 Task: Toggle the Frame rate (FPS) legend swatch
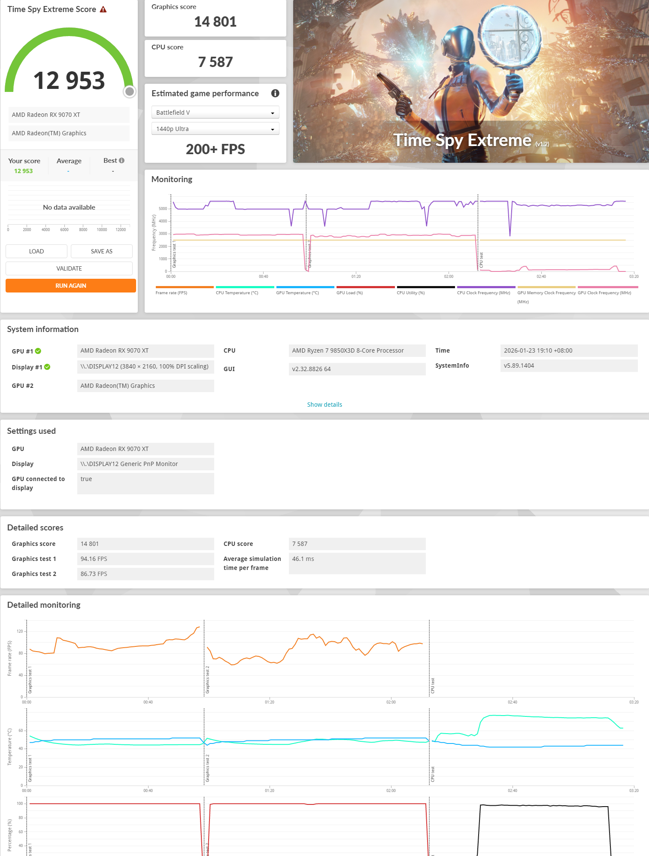185,287
